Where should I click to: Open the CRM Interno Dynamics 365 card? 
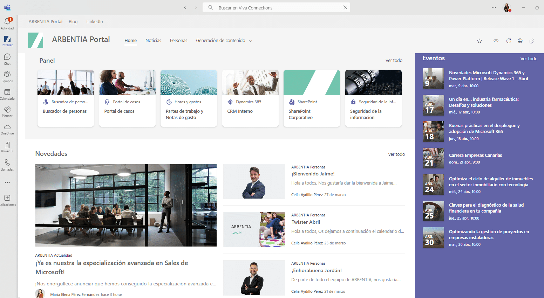click(250, 98)
